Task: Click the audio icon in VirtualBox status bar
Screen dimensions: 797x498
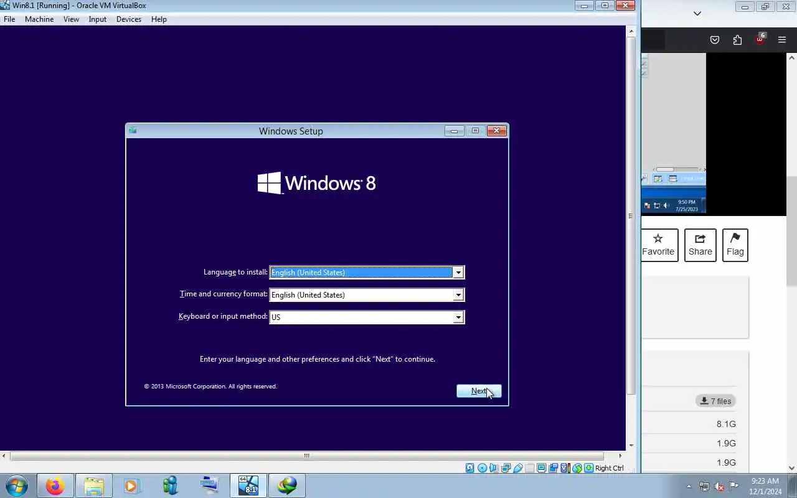Action: point(493,468)
